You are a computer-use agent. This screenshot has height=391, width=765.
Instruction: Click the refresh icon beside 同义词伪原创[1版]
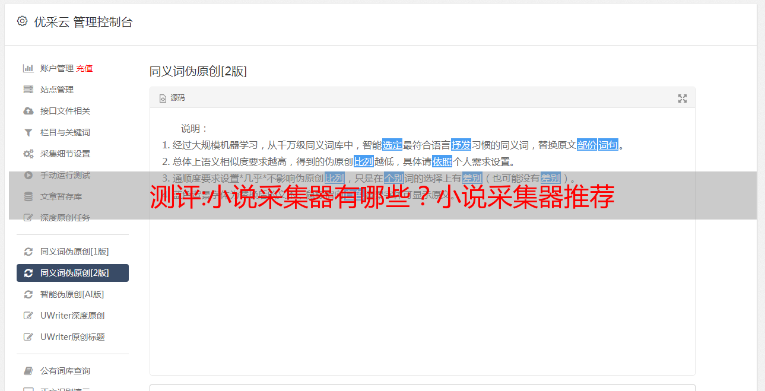(28, 252)
